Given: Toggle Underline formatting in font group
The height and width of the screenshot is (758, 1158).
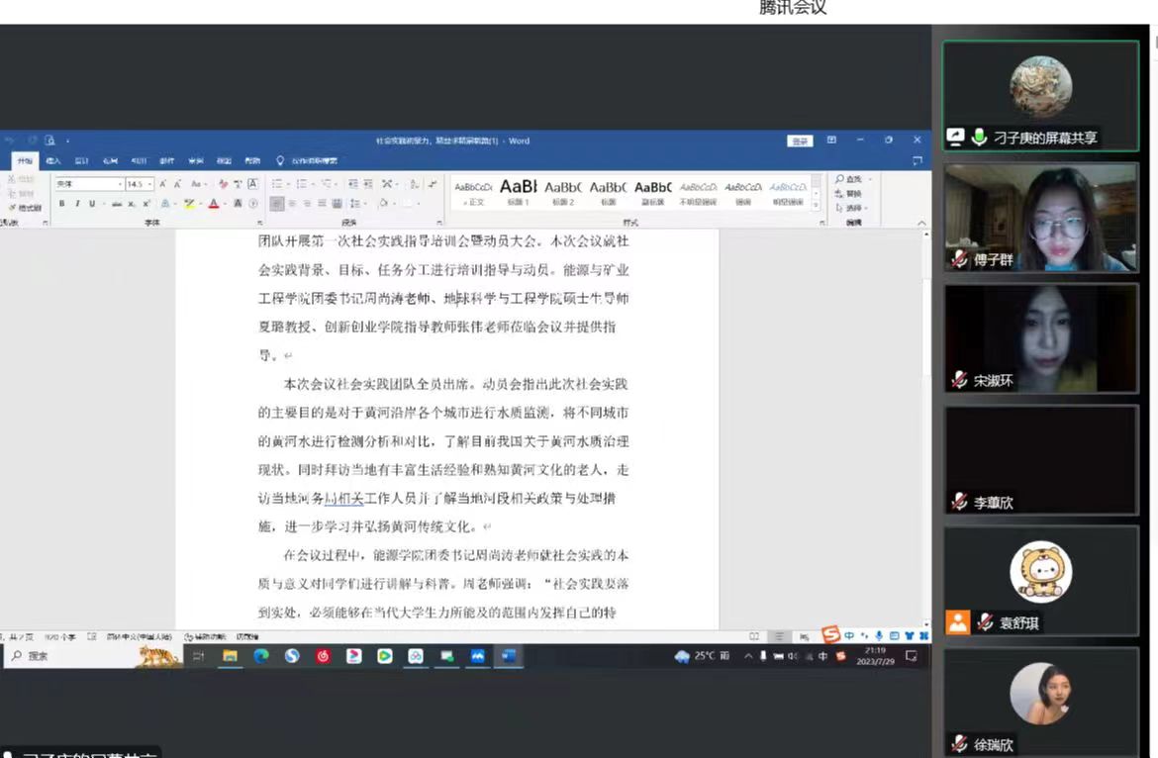Looking at the screenshot, I should (91, 204).
